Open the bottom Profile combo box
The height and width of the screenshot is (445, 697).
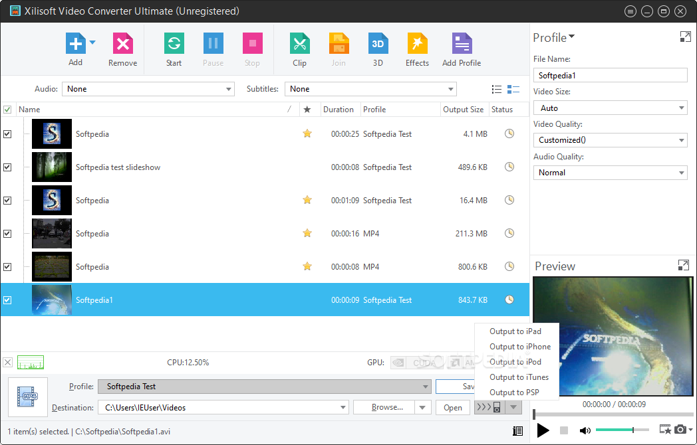point(265,387)
